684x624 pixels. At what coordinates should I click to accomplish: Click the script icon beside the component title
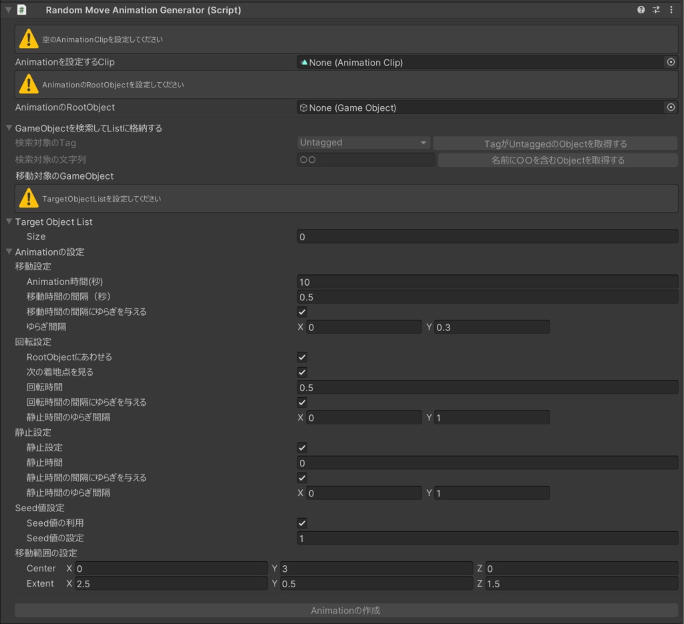(21, 10)
